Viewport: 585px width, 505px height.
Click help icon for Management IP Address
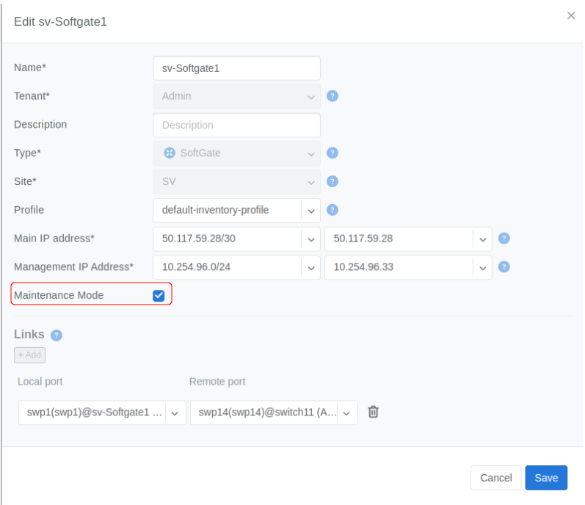coord(504,266)
